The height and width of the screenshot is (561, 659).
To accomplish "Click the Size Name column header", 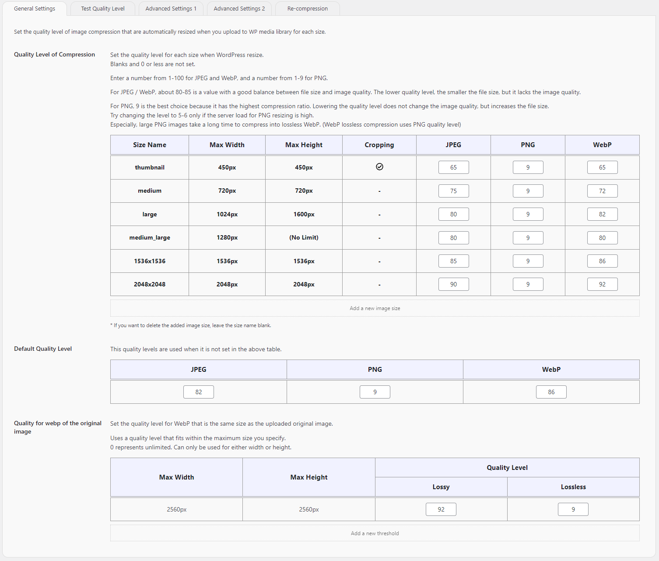I will pos(150,145).
